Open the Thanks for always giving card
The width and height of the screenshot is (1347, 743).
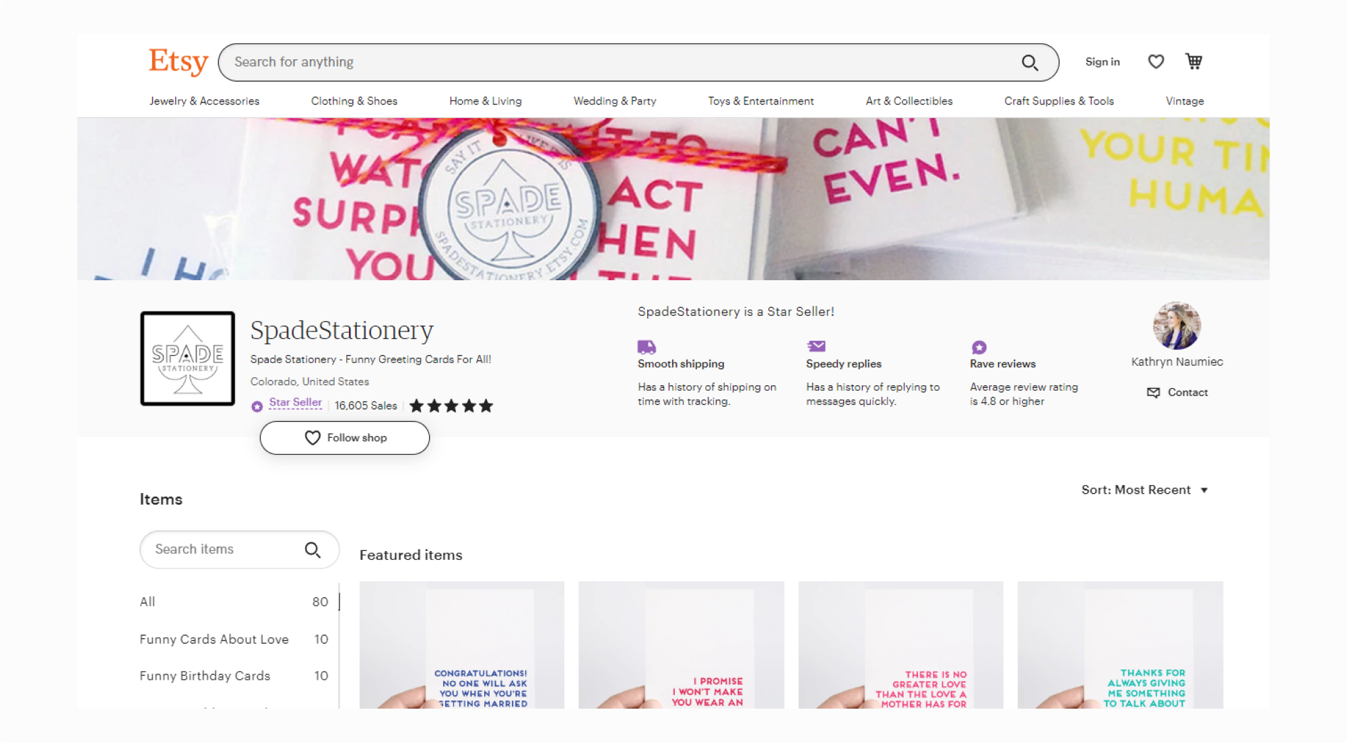click(x=1120, y=645)
